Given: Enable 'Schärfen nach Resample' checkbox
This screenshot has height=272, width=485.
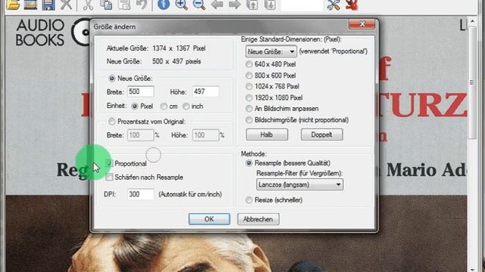Looking at the screenshot, I should [109, 177].
